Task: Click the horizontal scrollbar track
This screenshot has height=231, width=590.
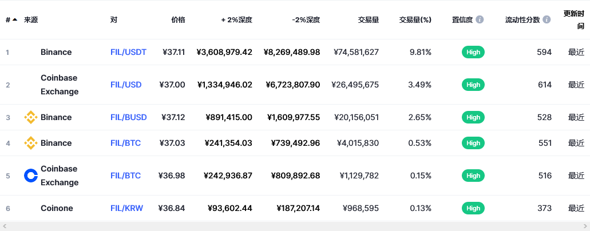Action: coord(295,226)
